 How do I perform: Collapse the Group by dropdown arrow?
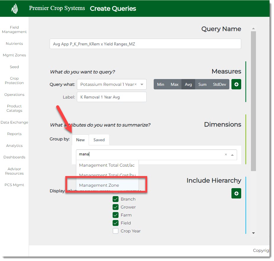click(232, 155)
